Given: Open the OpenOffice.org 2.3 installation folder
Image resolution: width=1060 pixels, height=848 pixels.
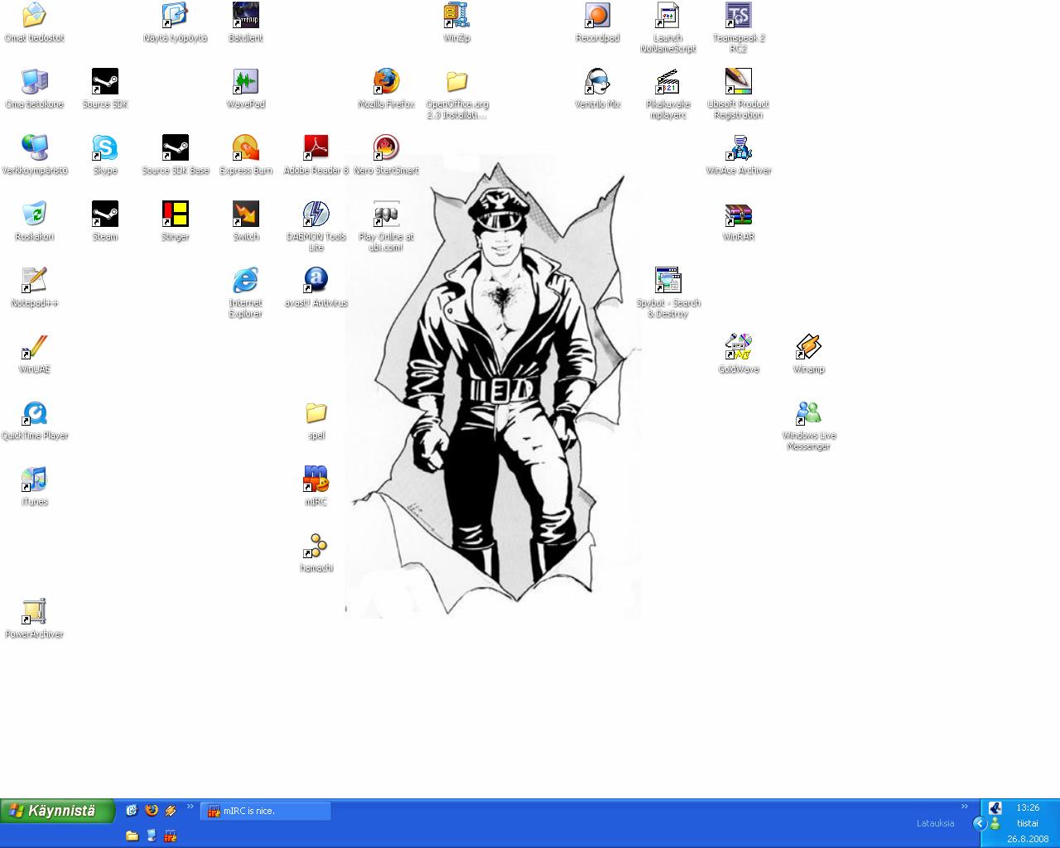Looking at the screenshot, I should point(457,94).
